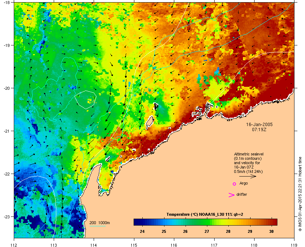Click the longitude axis label '112'
The height and width of the screenshot is (247, 305).
pos(14,245)
